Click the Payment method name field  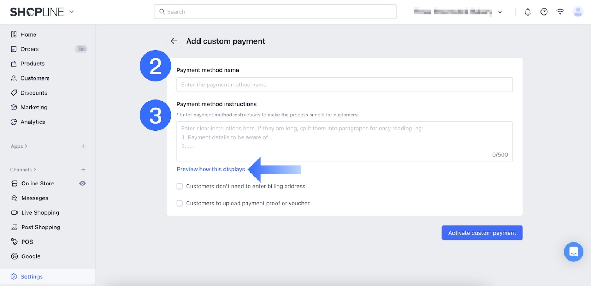click(345, 85)
